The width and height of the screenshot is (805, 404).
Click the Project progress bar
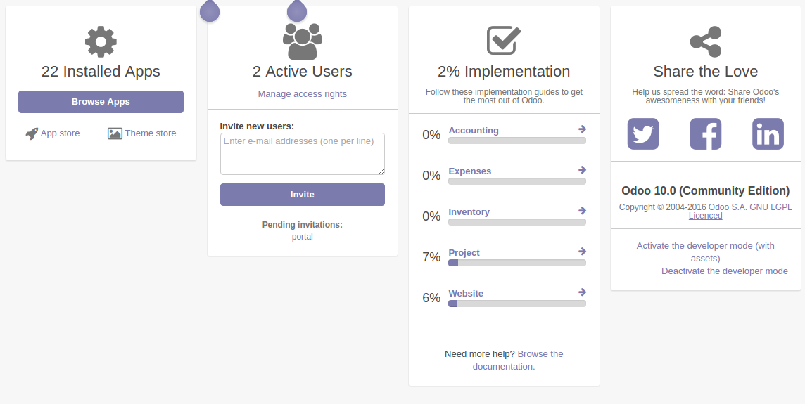coord(517,263)
